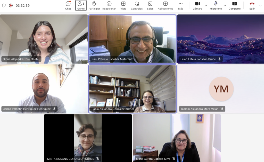264x162 pixels.
Task: Open the Reaccionar emoji menu
Action: 109,6
